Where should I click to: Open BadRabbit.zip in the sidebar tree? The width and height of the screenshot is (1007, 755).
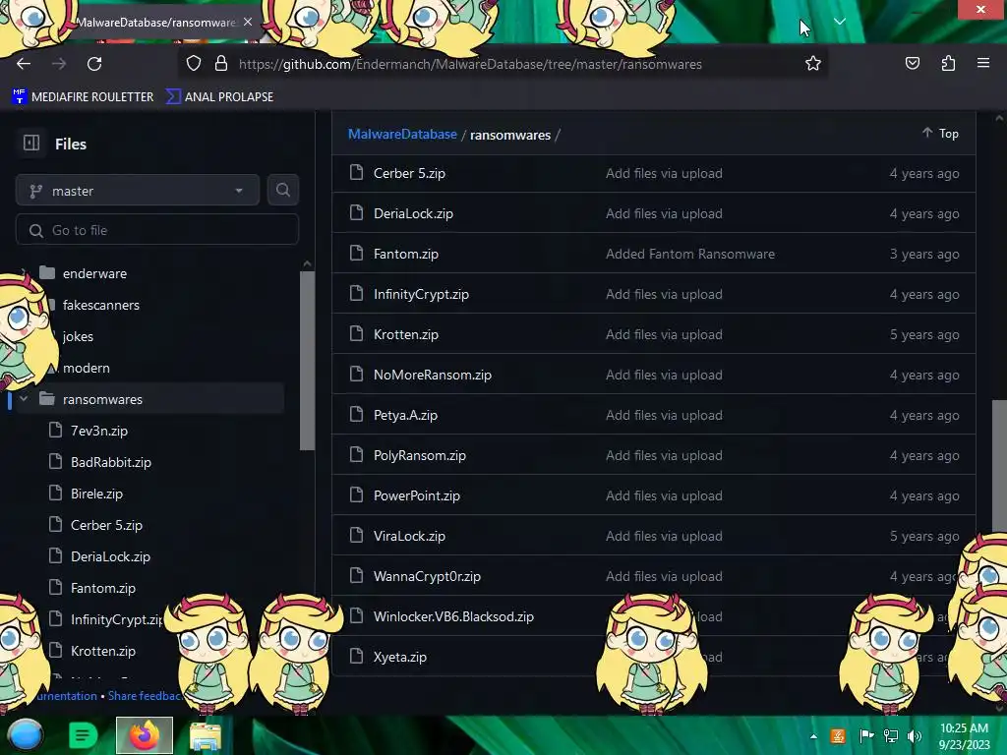pos(110,462)
